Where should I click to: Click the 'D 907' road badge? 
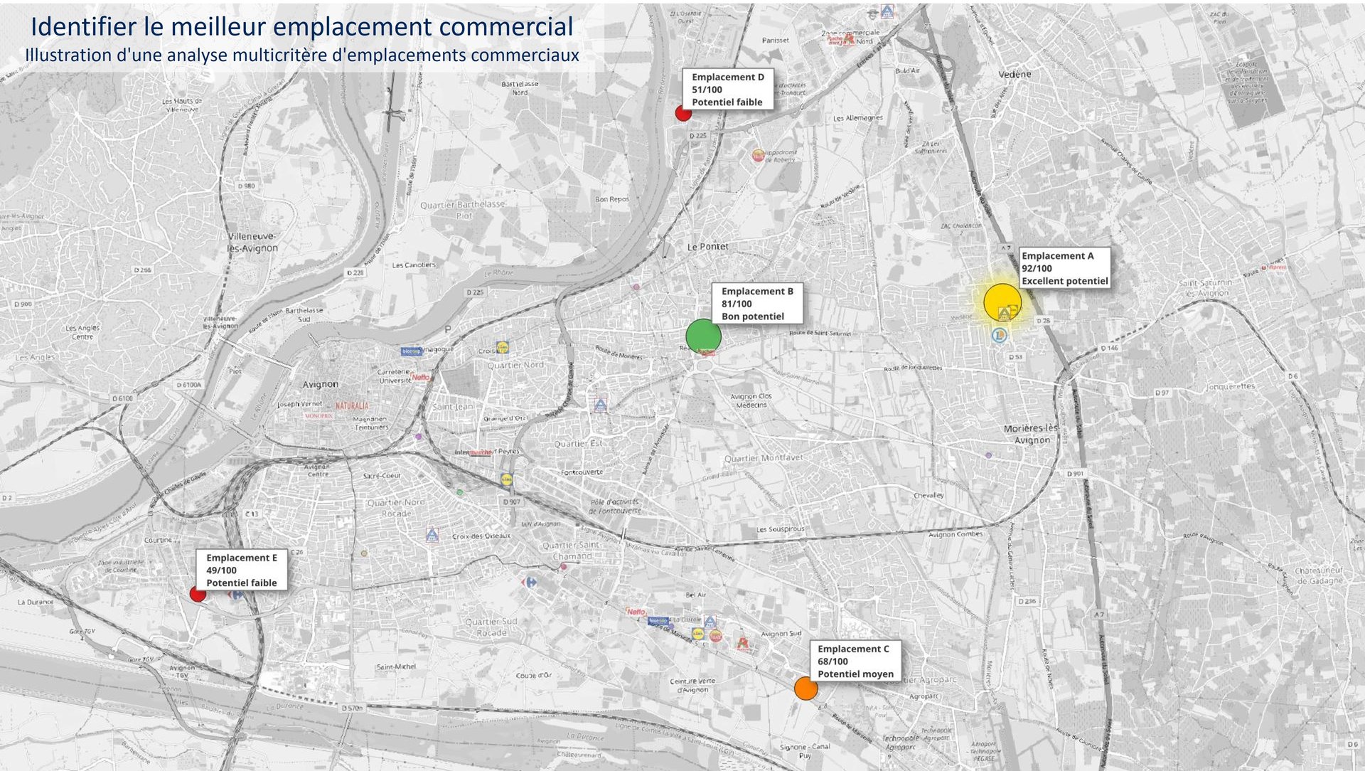512,502
